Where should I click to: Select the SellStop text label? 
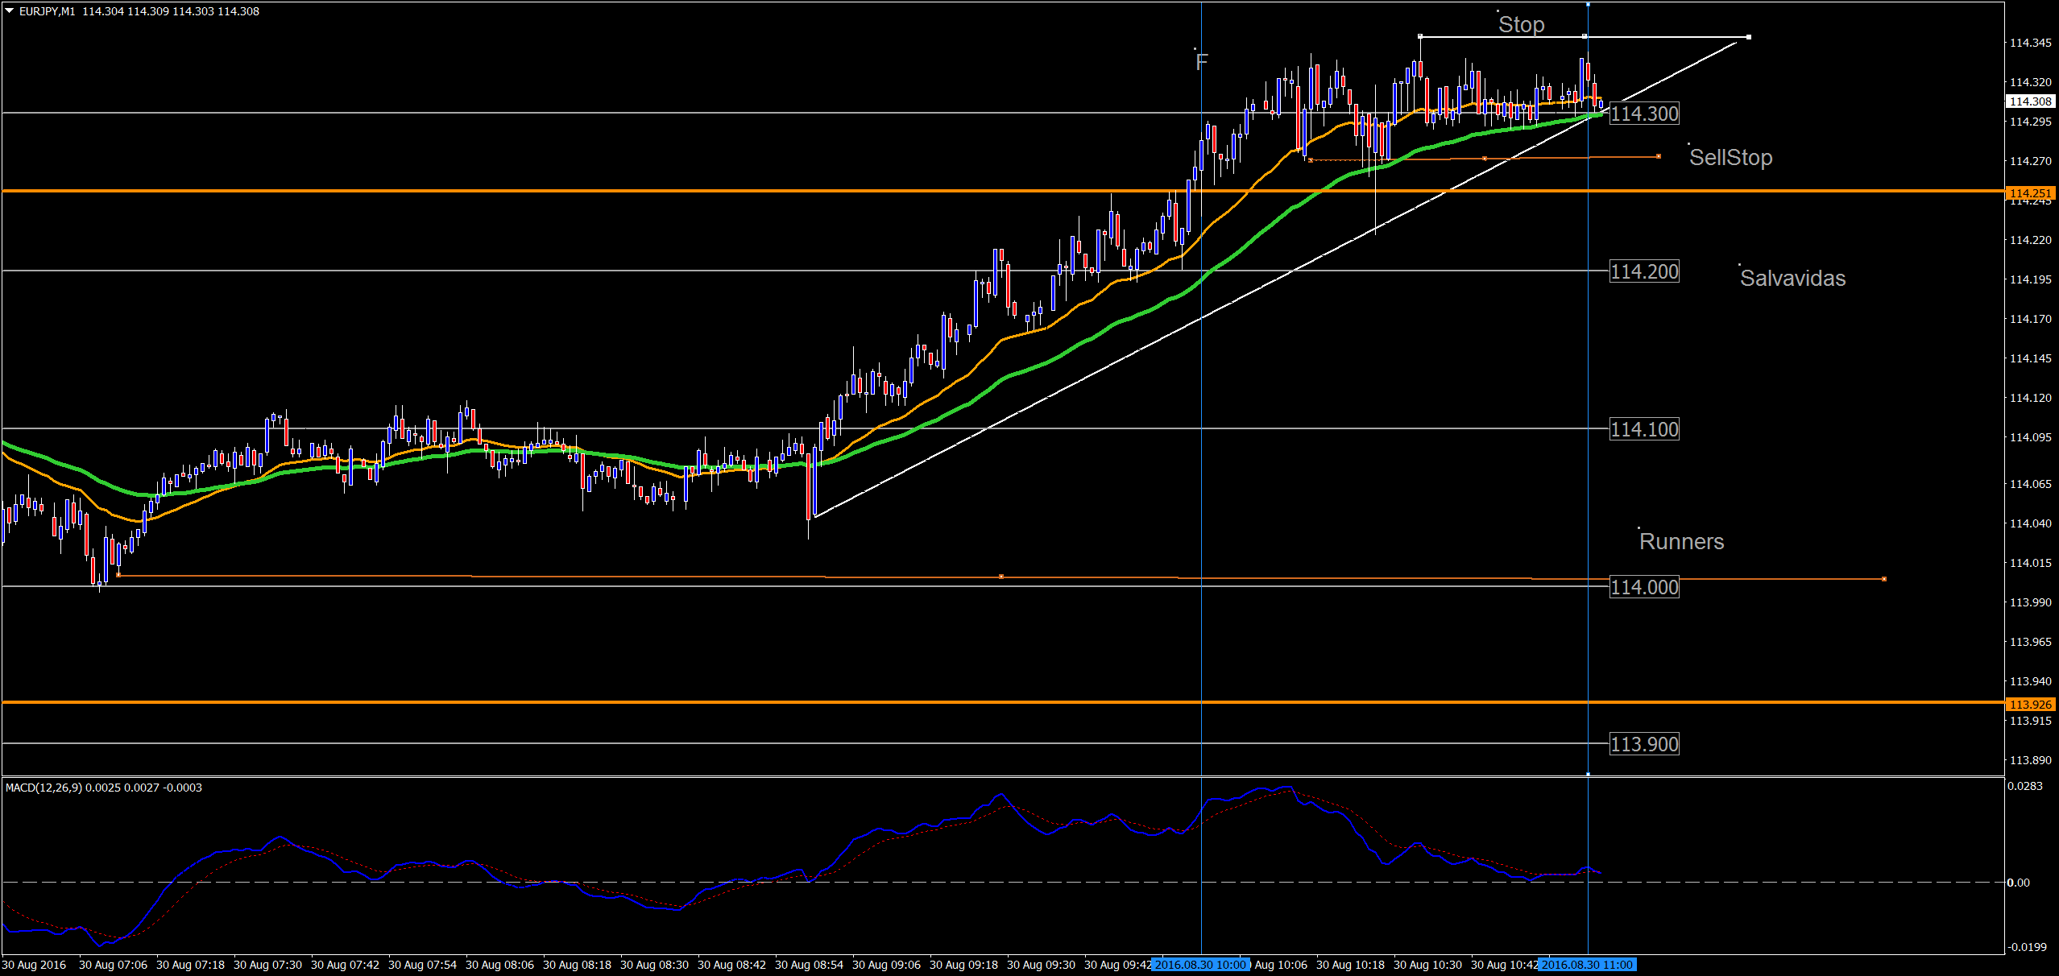pos(1730,158)
